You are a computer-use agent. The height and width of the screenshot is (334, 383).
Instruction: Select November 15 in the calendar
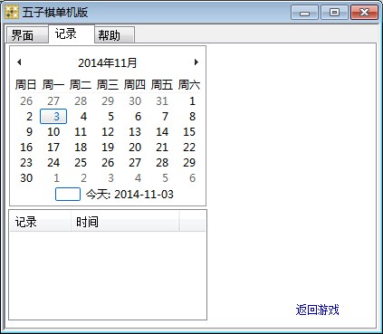189,132
